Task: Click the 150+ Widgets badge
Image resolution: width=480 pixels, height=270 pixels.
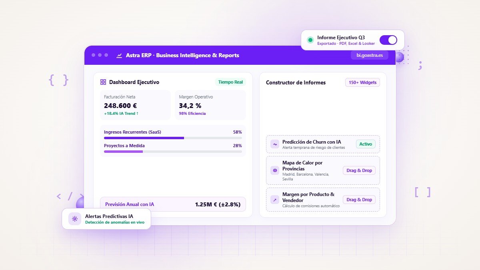Action: tap(362, 82)
